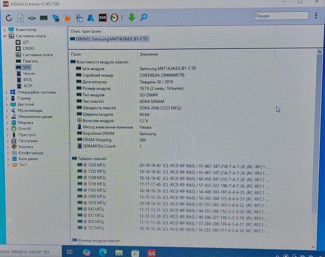325x257 pixels.
Task: Open the audit manager checklist icon
Action: (79, 18)
